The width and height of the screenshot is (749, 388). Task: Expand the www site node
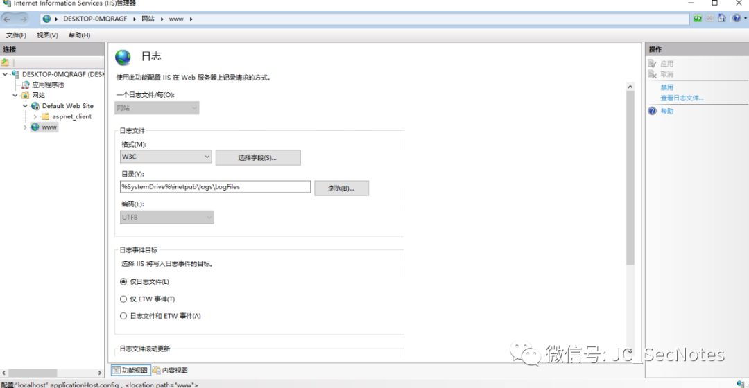[26, 127]
